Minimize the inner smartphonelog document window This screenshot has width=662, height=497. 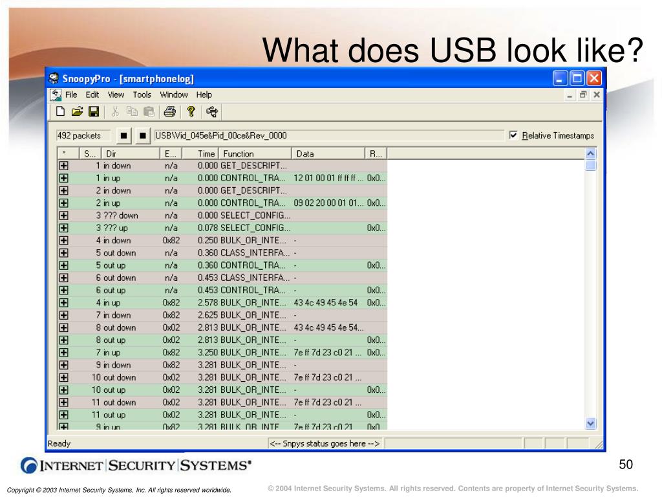570,94
